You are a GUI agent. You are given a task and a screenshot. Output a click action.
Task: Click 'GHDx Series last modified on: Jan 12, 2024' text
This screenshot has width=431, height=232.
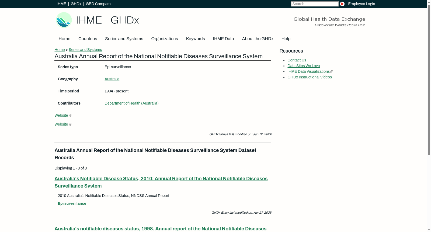click(240, 134)
